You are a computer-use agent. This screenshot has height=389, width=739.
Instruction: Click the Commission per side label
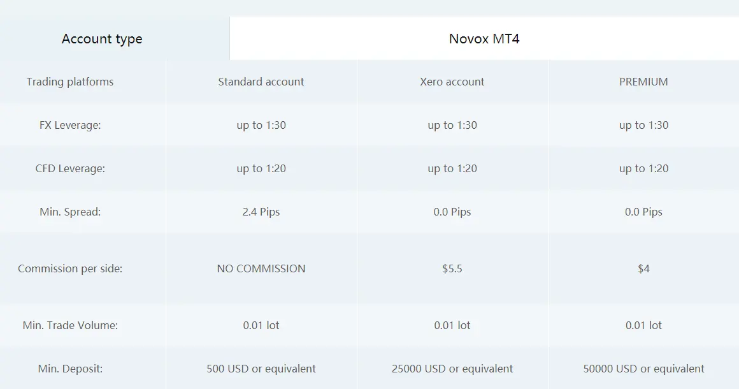pos(69,268)
